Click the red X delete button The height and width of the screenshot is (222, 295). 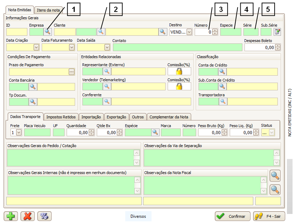coord(27,216)
